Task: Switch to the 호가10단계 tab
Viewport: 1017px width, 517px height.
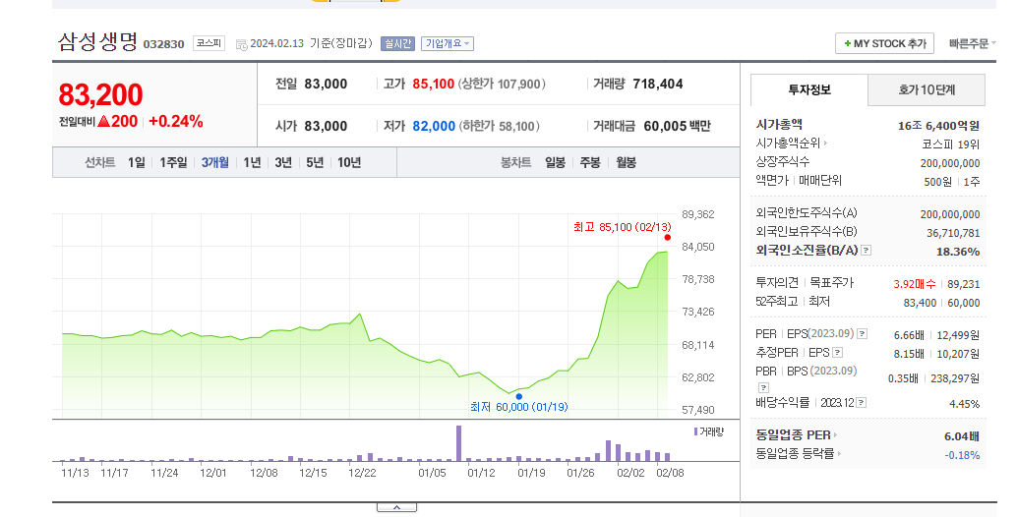Action: tap(927, 90)
